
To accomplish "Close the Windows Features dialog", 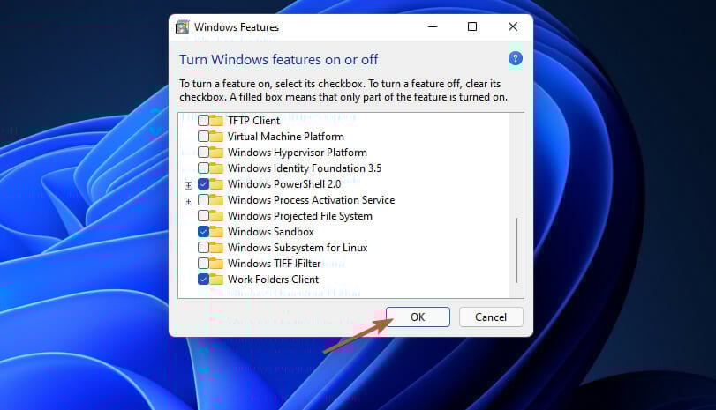I will click(513, 27).
